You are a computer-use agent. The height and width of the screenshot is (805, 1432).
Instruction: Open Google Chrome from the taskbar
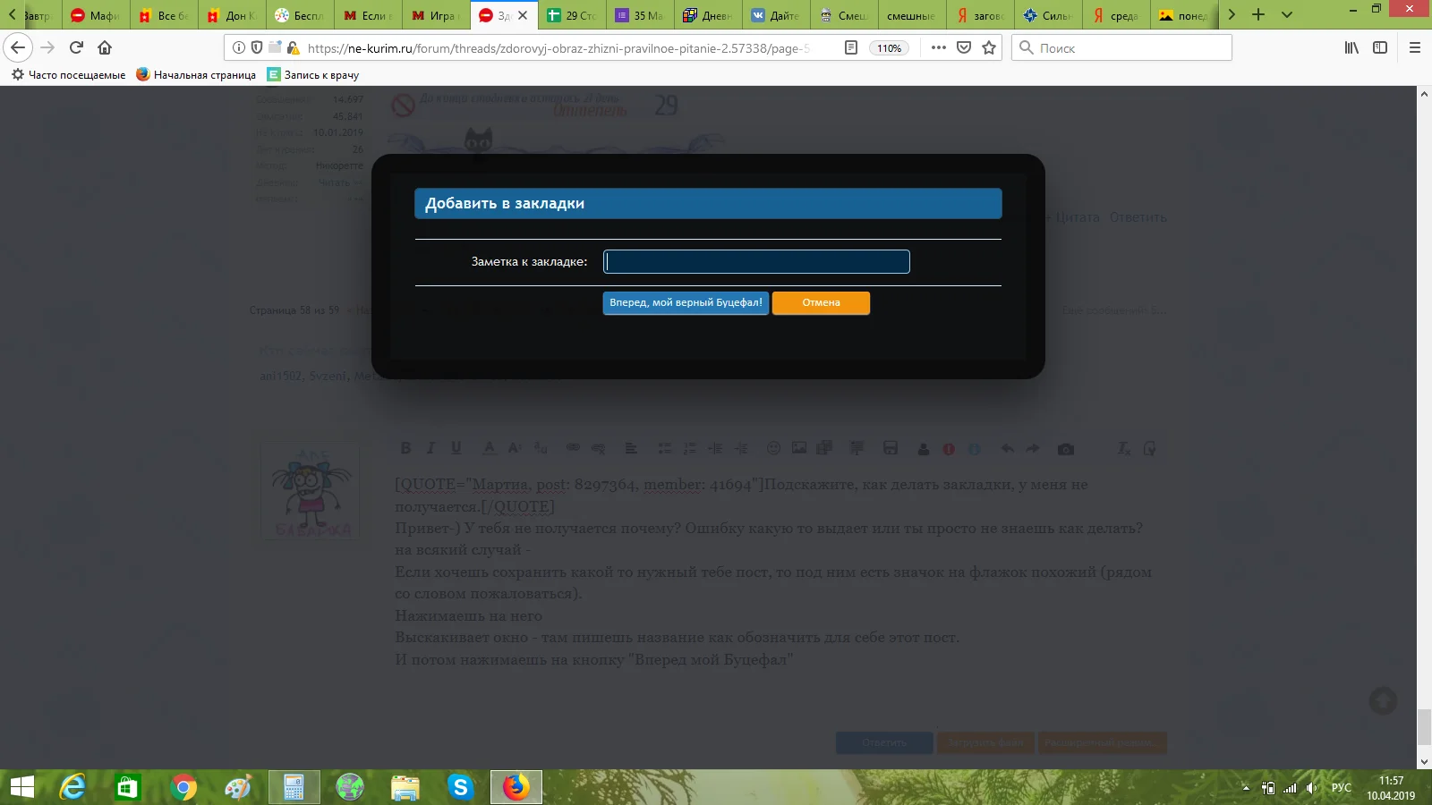(183, 787)
